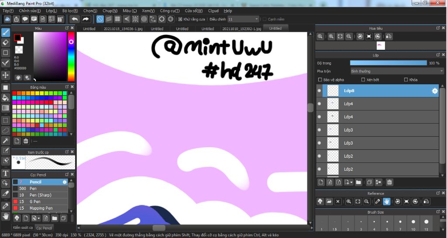Turn snap off with the crossed-circle icon
This screenshot has width=447, height=238.
pyautogui.click(x=100, y=19)
